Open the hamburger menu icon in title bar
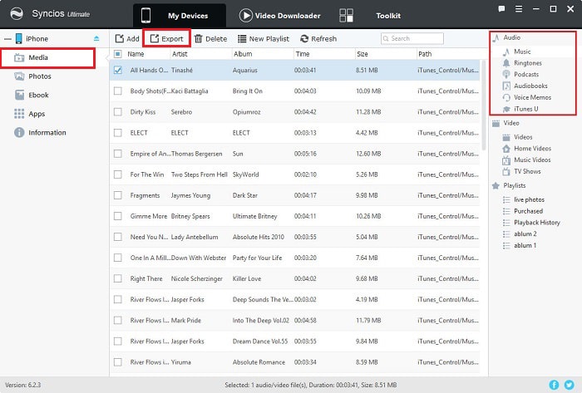The height and width of the screenshot is (393, 582). [x=519, y=9]
